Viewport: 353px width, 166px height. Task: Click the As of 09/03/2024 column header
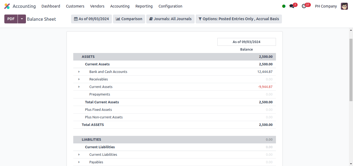247,42
